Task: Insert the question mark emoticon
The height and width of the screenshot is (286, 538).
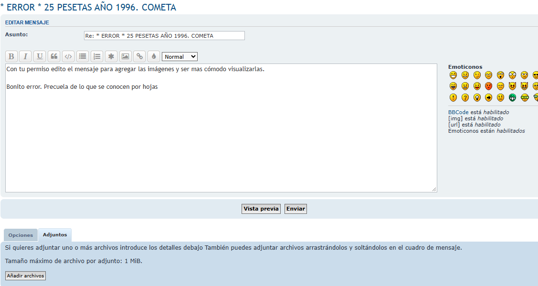Action: coord(465,98)
